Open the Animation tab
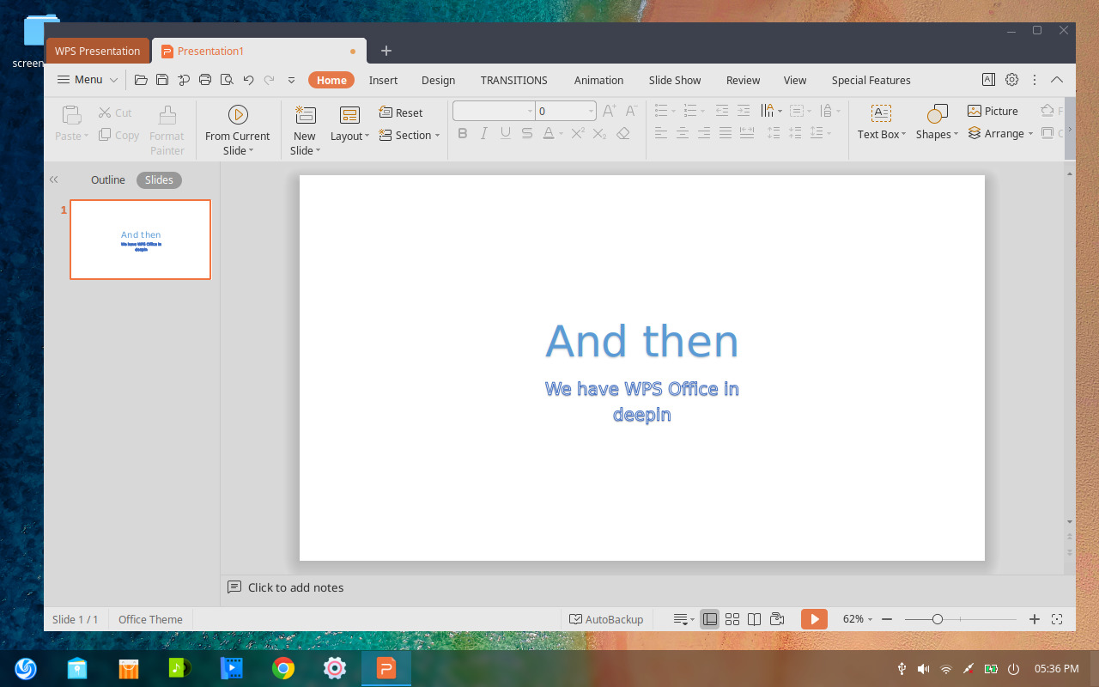Screen dimensions: 1099x687 (x=598, y=80)
